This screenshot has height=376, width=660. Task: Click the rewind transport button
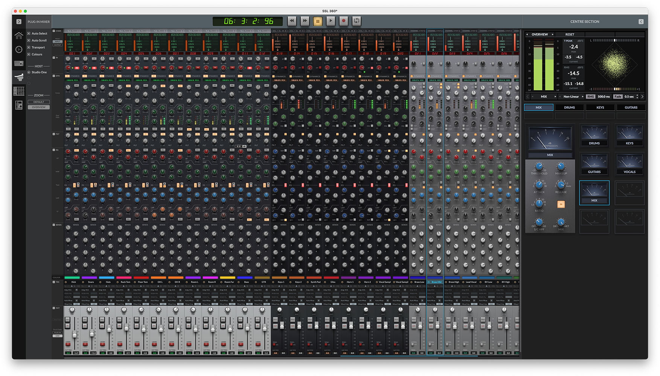point(292,21)
